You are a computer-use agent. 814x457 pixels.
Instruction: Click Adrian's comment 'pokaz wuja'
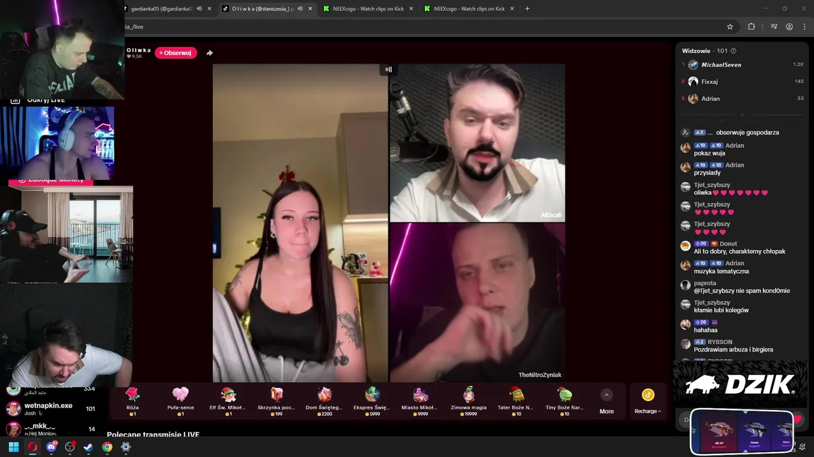(x=710, y=154)
